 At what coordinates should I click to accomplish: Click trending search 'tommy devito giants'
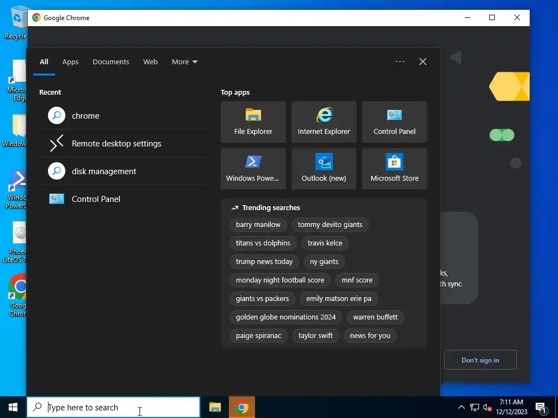click(330, 225)
